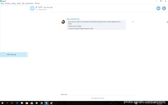Open the Инструменты menu
The height and width of the screenshot is (105, 168).
[29, 3]
